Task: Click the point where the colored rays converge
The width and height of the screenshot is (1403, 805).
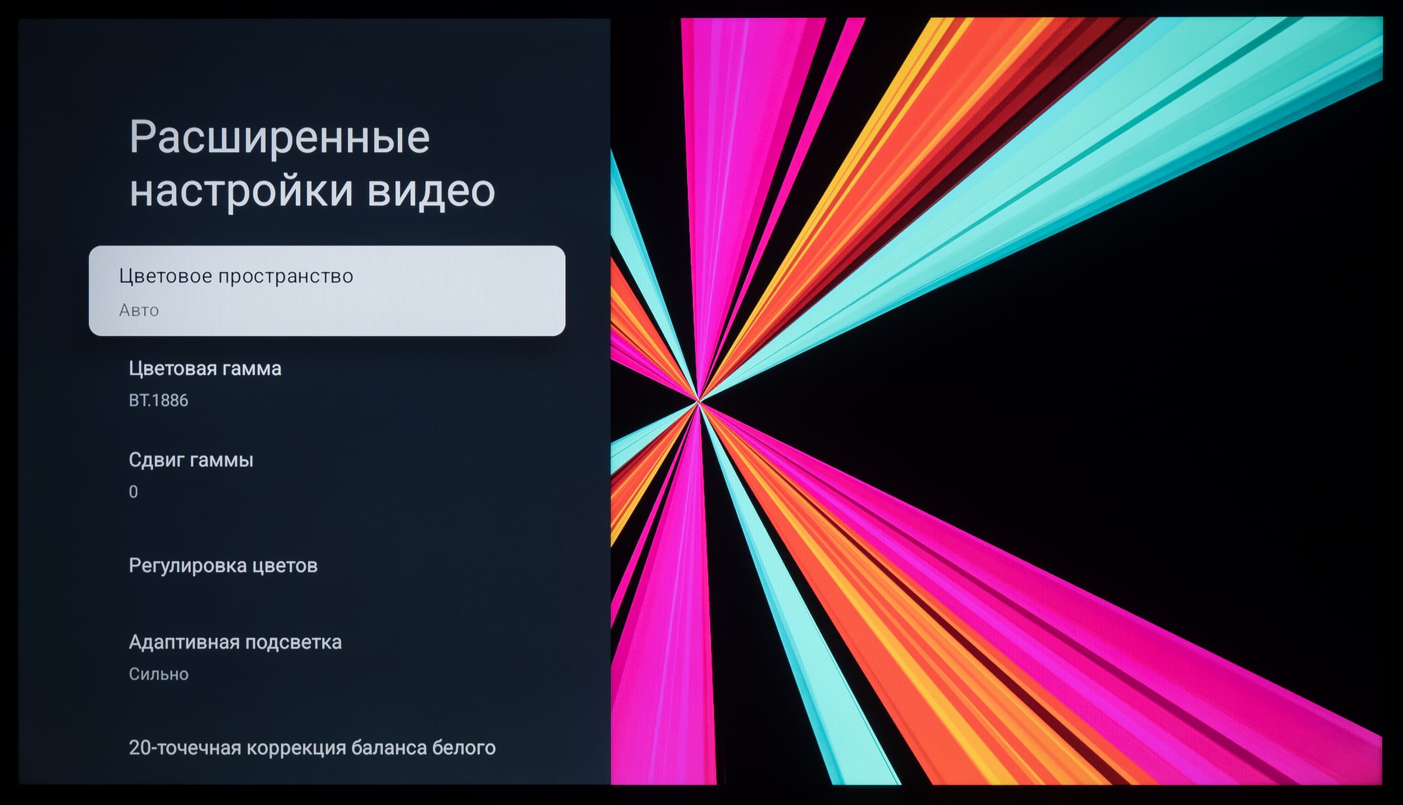Action: 698,401
